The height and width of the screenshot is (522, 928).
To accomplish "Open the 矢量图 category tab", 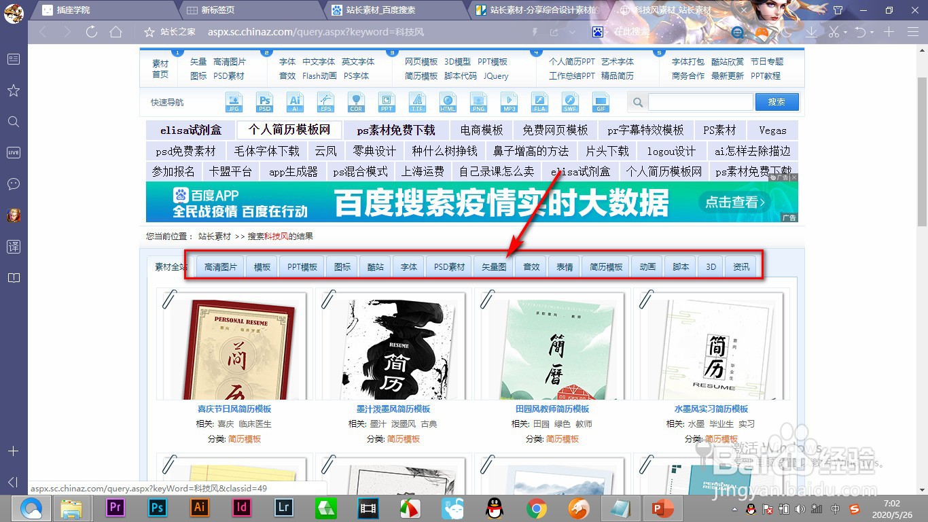I will 494,266.
